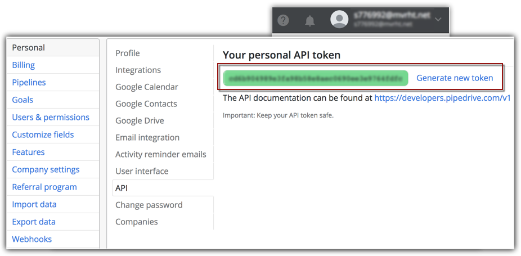Open the Export data section
Image resolution: width=521 pixels, height=256 pixels.
pos(34,222)
